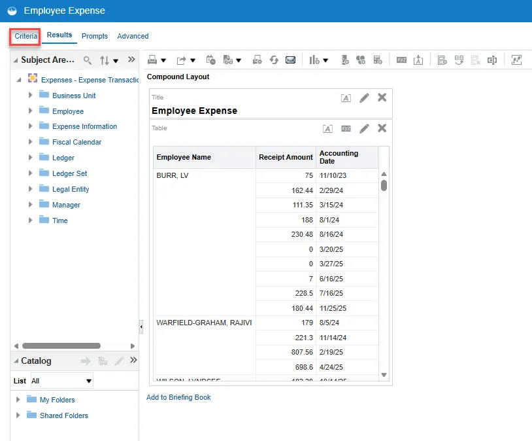The width and height of the screenshot is (532, 441).
Task: Click the table vertical scrollbar thumb
Action: click(384, 186)
